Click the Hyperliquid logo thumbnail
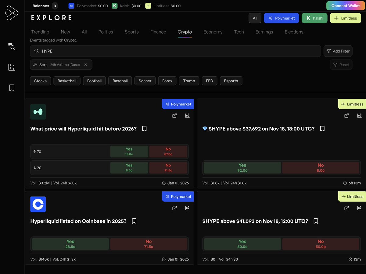Viewport: 366px width, 274px height. tap(38, 112)
